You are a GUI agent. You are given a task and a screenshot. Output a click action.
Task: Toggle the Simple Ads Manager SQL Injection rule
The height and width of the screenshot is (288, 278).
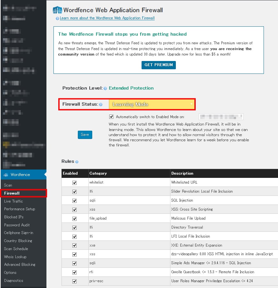click(x=74, y=263)
